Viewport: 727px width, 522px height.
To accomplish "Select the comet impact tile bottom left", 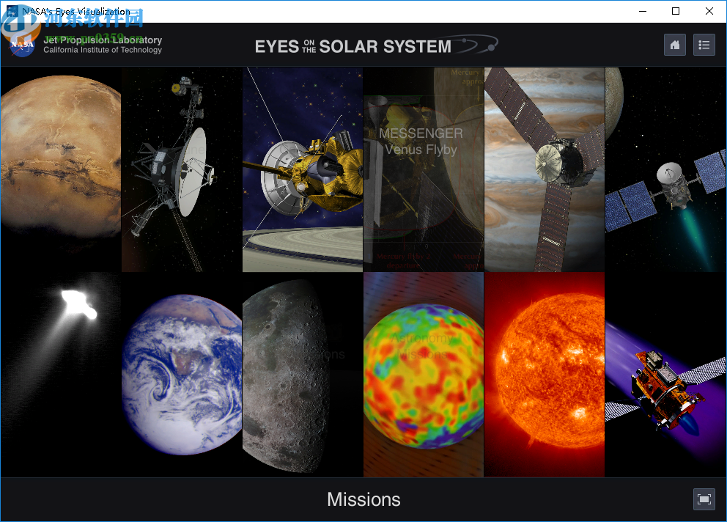I will pyautogui.click(x=60, y=374).
